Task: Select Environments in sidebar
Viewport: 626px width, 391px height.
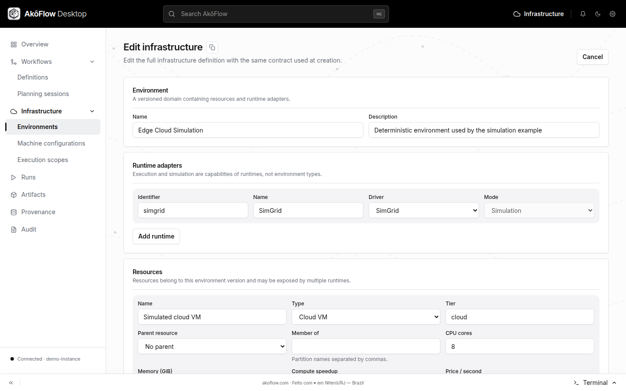Action: point(53,127)
